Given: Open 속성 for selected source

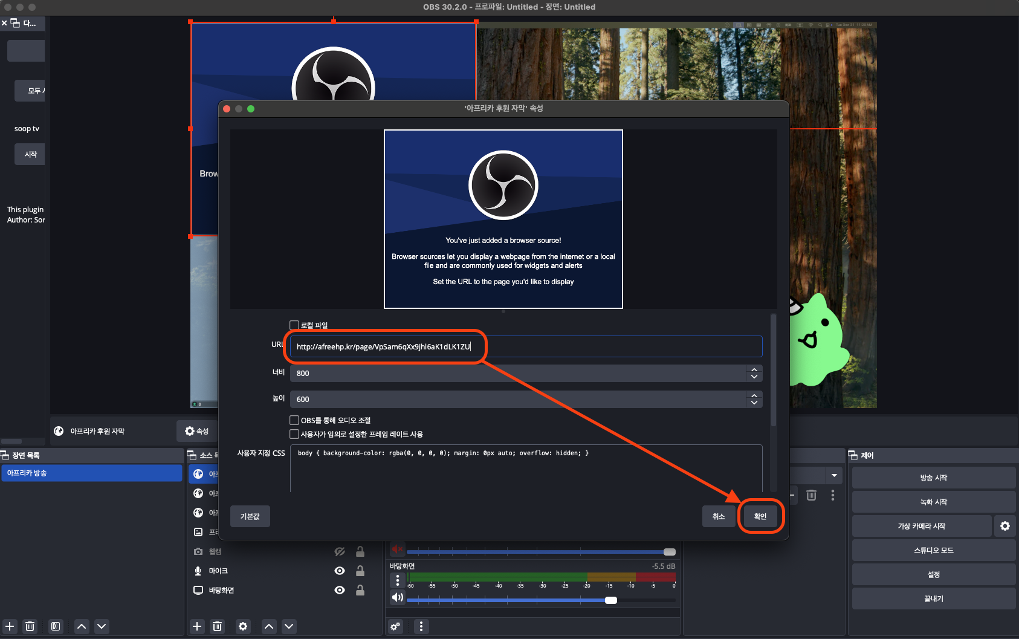Looking at the screenshot, I should (x=197, y=431).
